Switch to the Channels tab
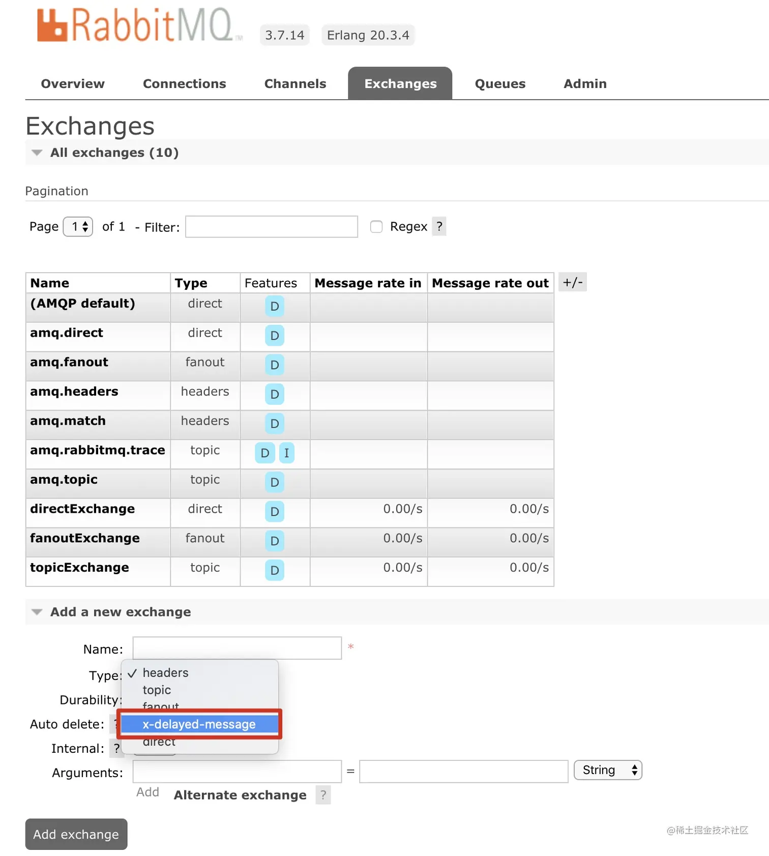This screenshot has height=856, width=769. point(295,84)
